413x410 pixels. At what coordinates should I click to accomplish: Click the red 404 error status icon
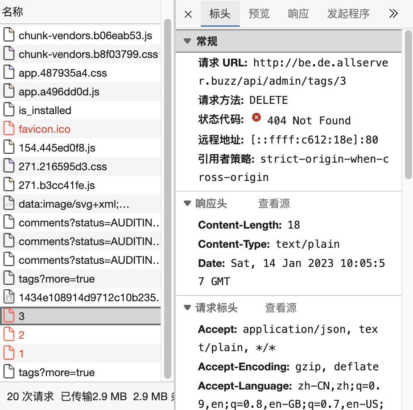point(256,117)
